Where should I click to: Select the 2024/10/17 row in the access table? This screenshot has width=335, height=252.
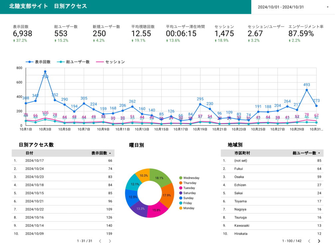63,161
